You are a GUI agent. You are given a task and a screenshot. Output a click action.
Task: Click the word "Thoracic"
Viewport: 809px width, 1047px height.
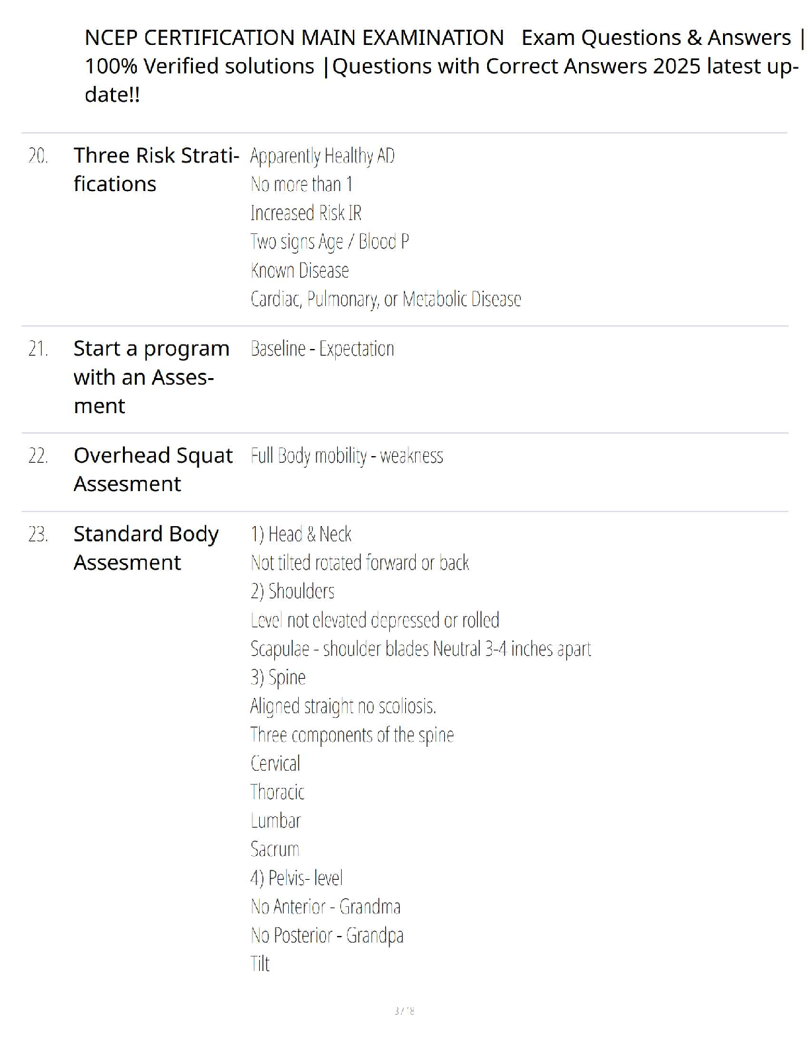[x=277, y=792]
